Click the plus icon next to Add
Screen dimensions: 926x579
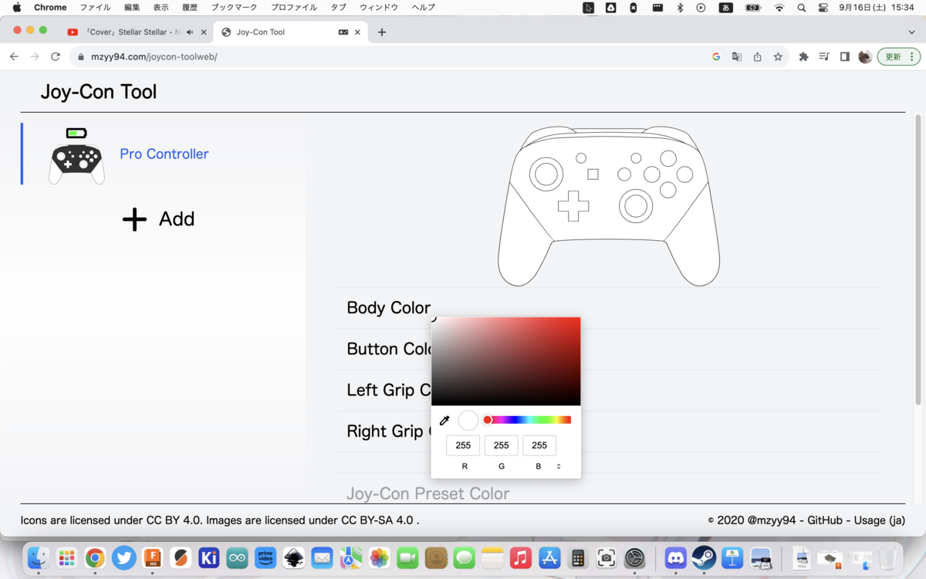(134, 219)
